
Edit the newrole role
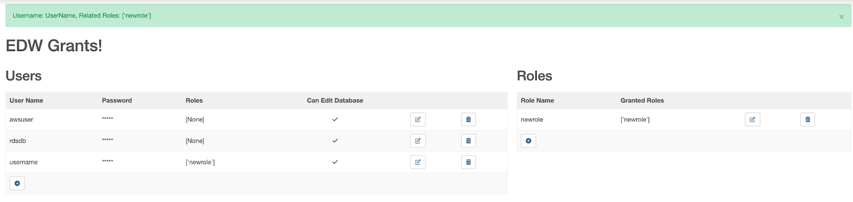[752, 119]
